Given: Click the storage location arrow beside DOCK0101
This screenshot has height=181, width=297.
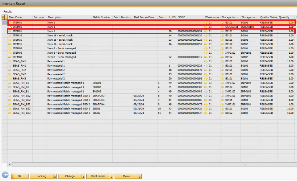Looking at the screenshot, I should coord(223,27).
